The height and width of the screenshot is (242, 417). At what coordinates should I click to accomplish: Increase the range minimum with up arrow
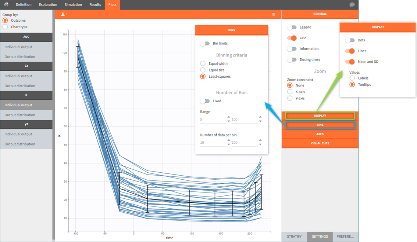click(x=229, y=117)
